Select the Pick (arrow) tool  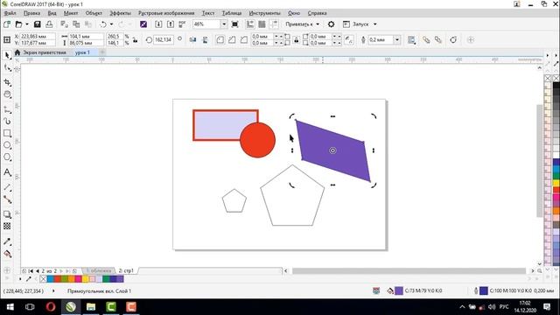pos(7,55)
